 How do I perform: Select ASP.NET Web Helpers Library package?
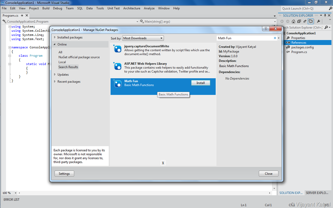point(163,68)
